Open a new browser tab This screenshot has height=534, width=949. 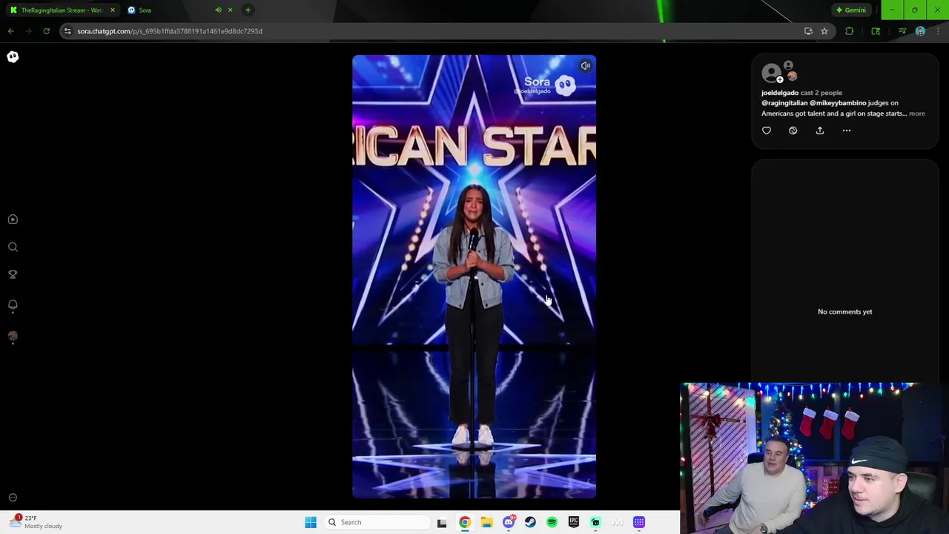pos(248,10)
